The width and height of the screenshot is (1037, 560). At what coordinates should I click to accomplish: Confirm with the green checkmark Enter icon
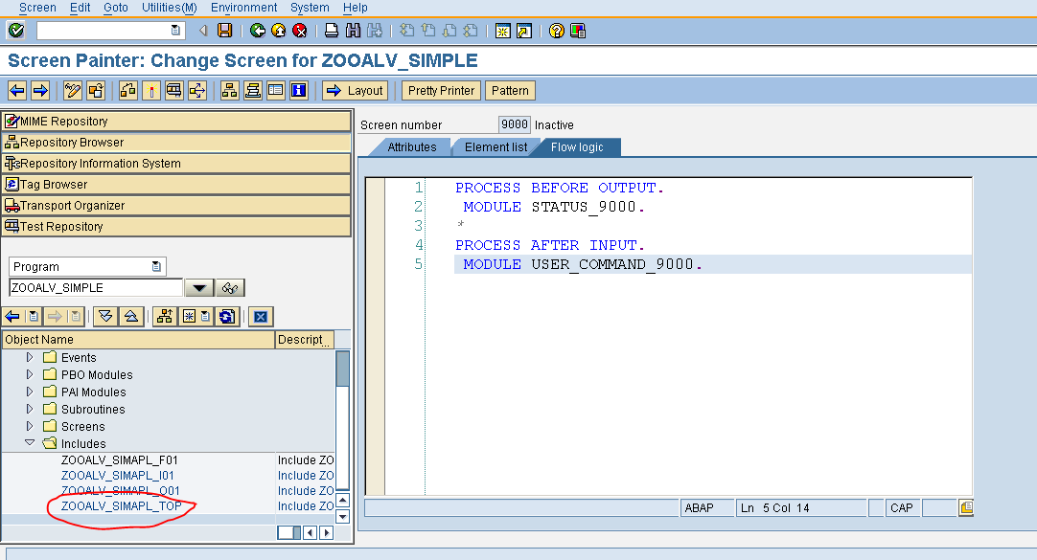point(15,30)
